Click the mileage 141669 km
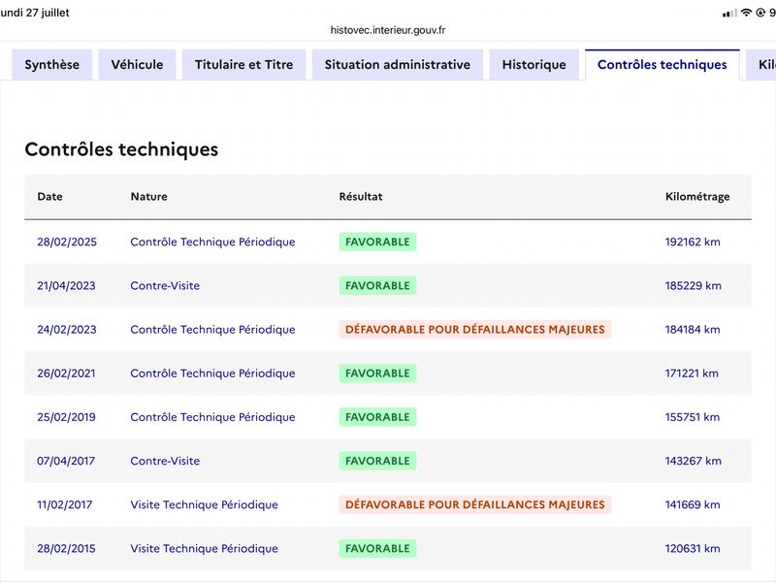This screenshot has height=582, width=776. 693,504
